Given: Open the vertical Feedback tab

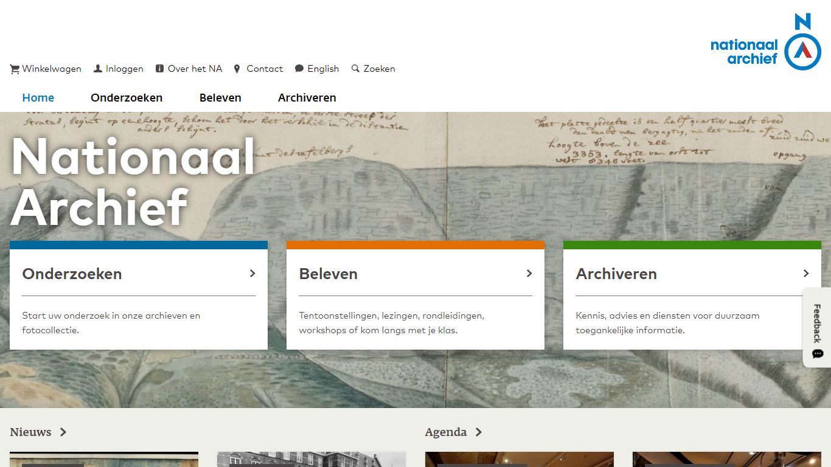Looking at the screenshot, I should point(817,327).
